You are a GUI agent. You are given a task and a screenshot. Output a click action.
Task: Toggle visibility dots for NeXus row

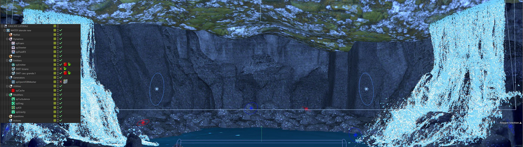point(58,35)
